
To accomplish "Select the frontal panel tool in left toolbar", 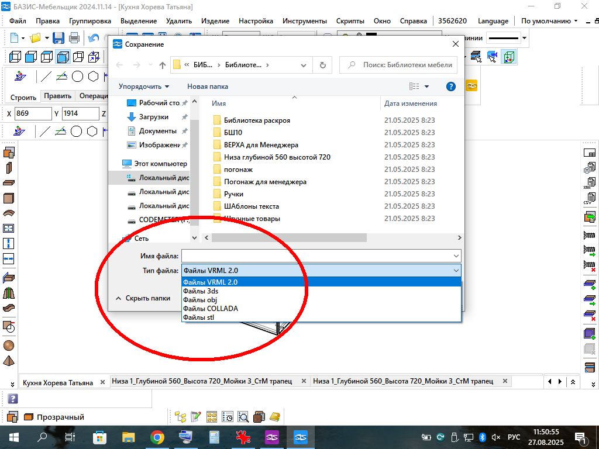I will (x=9, y=198).
